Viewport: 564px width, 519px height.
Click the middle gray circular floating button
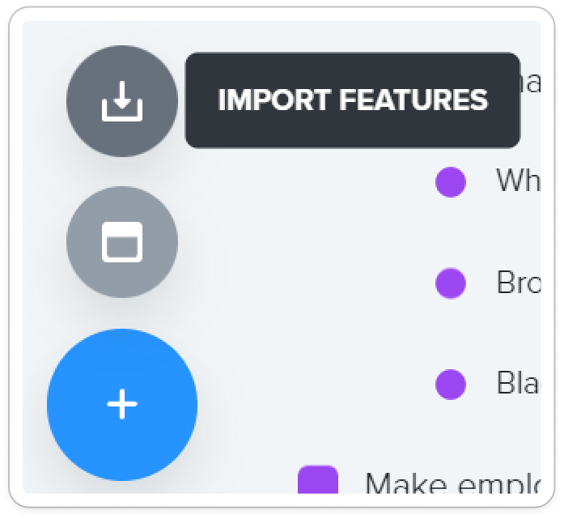[x=122, y=242]
